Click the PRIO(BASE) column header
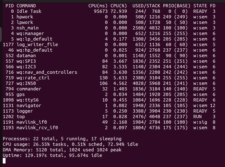This screenshot has height=167, width=225. pos(177,6)
